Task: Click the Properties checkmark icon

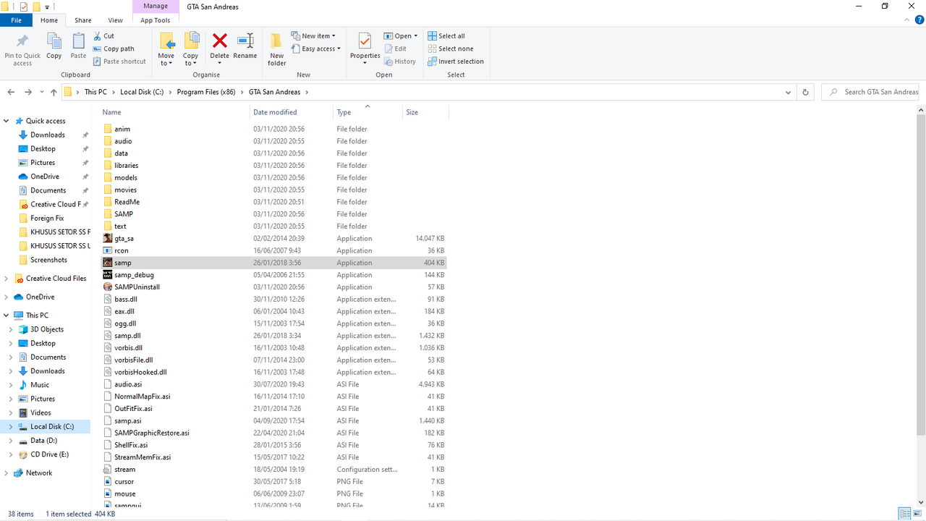Action: click(x=365, y=41)
